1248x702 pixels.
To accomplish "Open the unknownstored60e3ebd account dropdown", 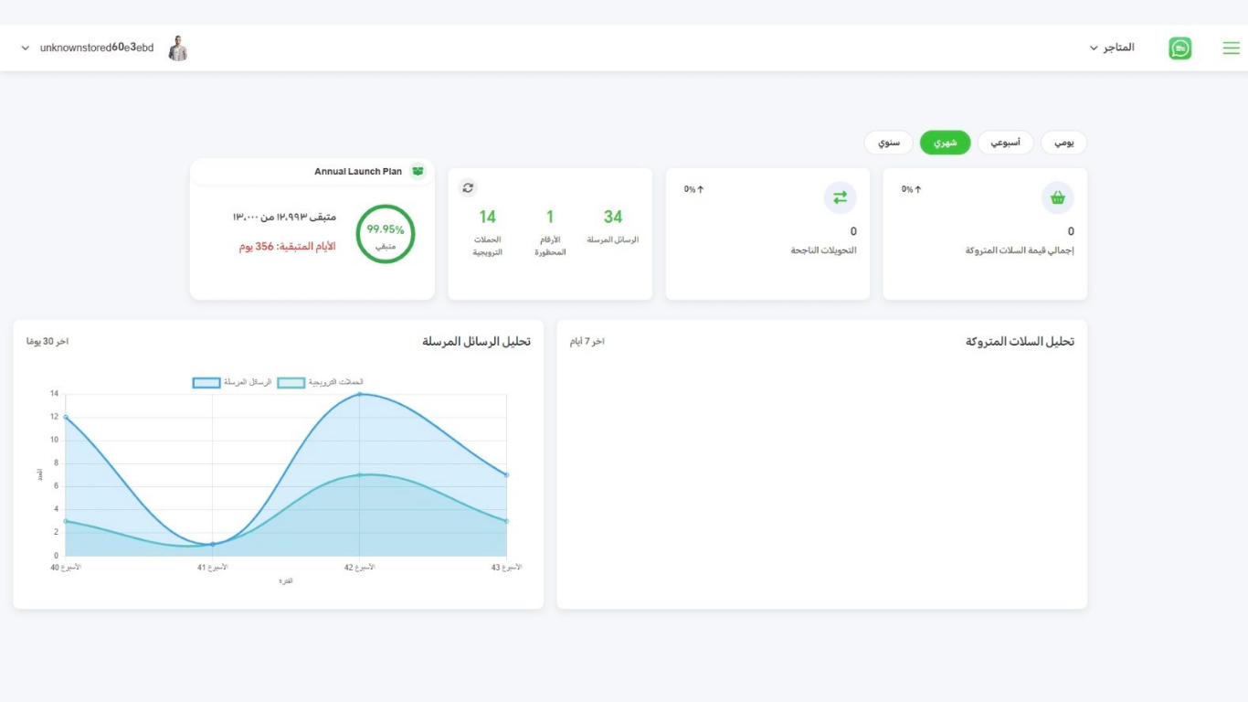I will [x=96, y=48].
